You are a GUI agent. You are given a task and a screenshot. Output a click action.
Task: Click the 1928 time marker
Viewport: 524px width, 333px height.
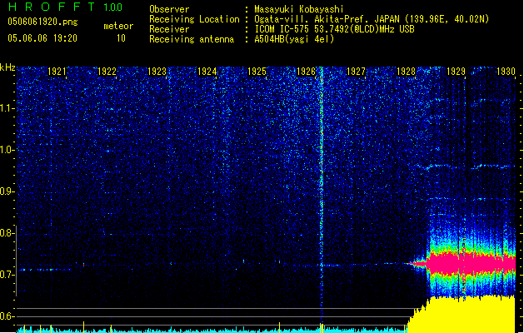(406, 71)
